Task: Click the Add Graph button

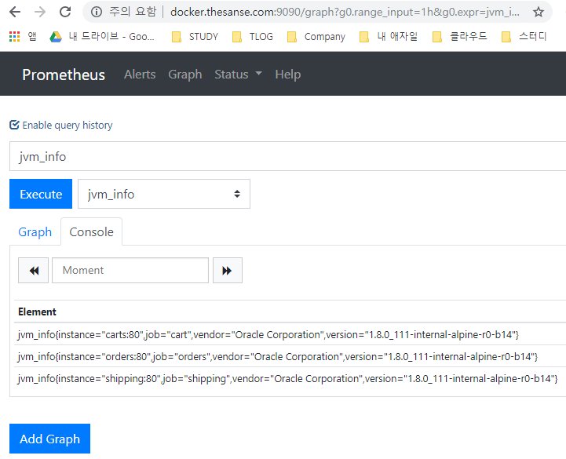Action: click(x=49, y=439)
